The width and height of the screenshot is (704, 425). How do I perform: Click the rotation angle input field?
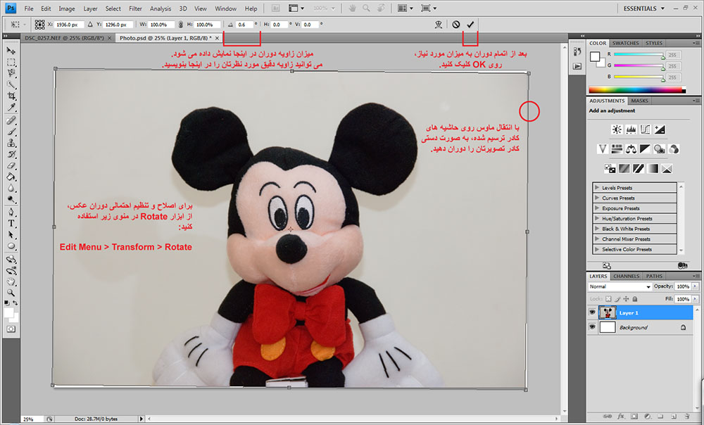pos(245,25)
